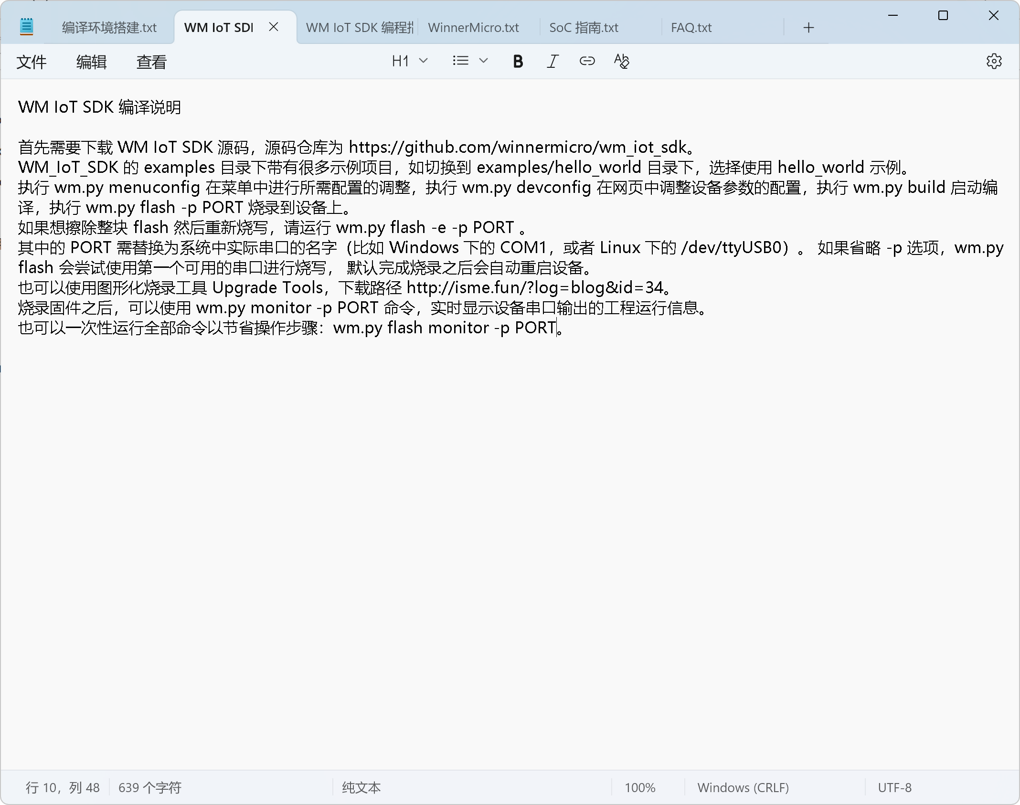The image size is (1020, 805).
Task: Toggle bold formatting
Action: click(518, 61)
